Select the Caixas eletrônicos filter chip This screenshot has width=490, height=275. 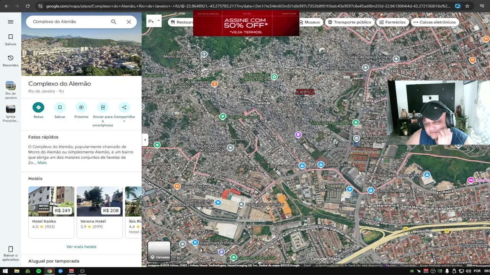point(434,22)
